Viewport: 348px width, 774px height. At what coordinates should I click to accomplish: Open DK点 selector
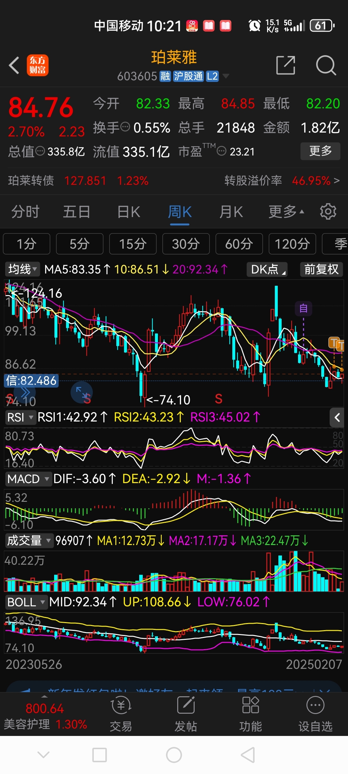click(267, 269)
